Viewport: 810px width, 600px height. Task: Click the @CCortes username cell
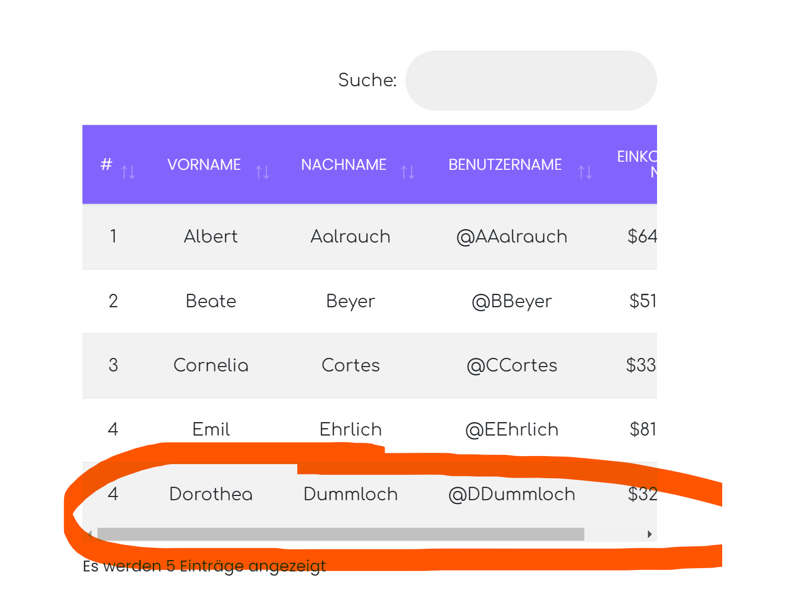pos(512,365)
